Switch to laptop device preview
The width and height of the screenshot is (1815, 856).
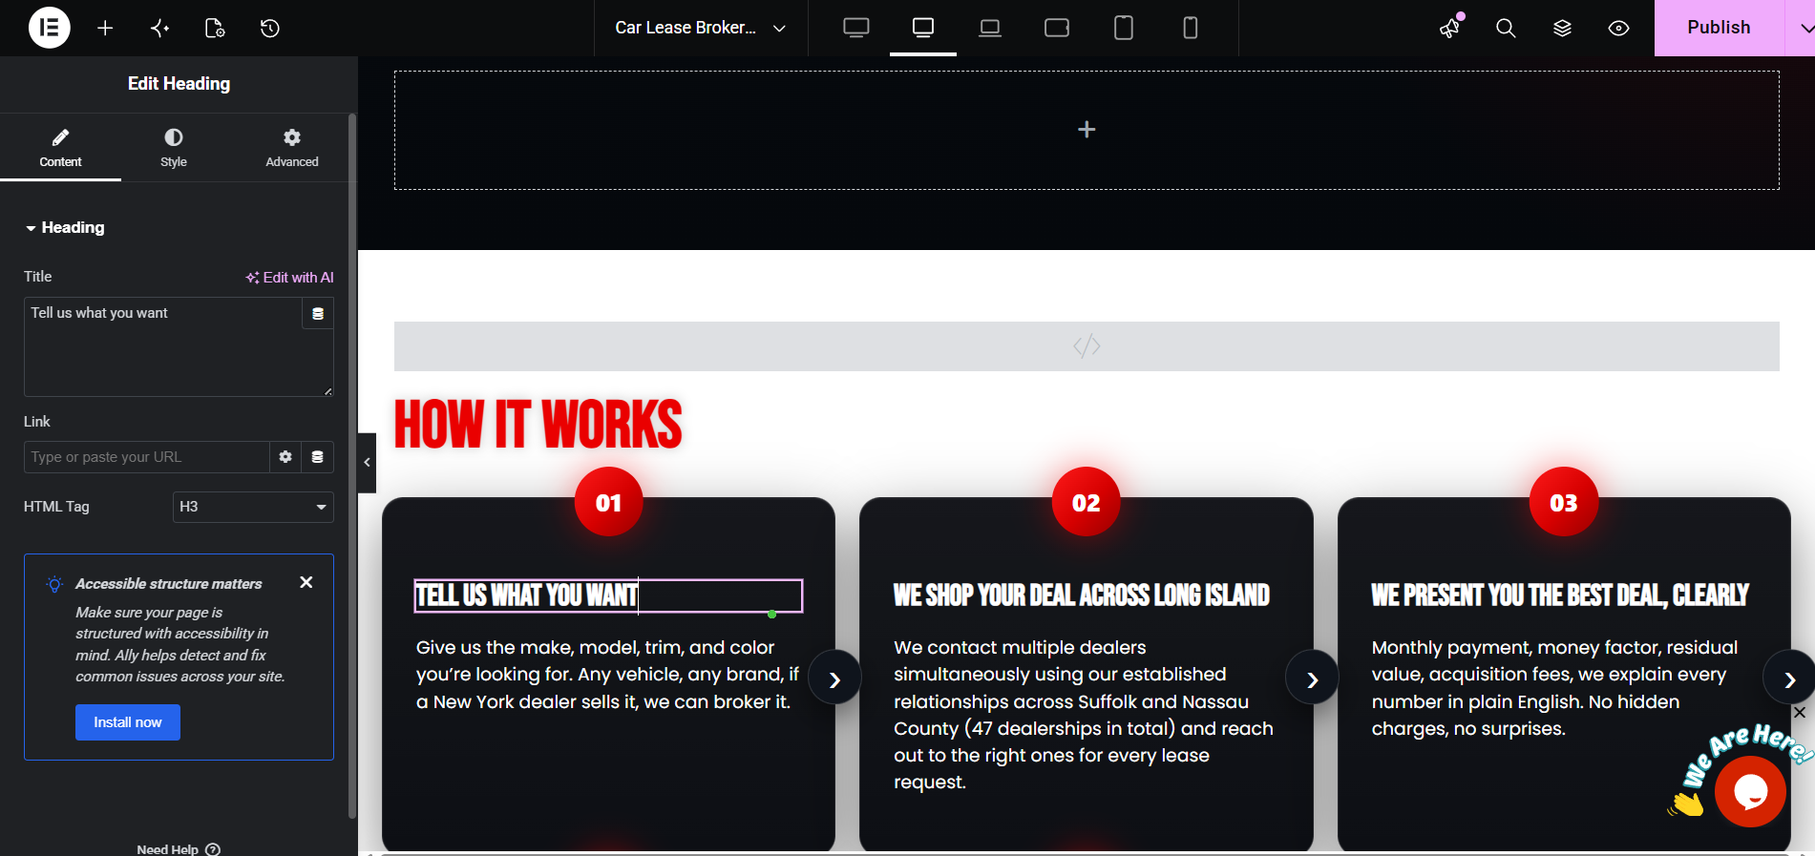990,28
